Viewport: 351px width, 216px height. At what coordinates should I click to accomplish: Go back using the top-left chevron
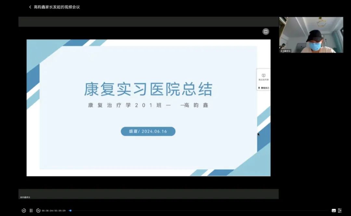[30, 7]
